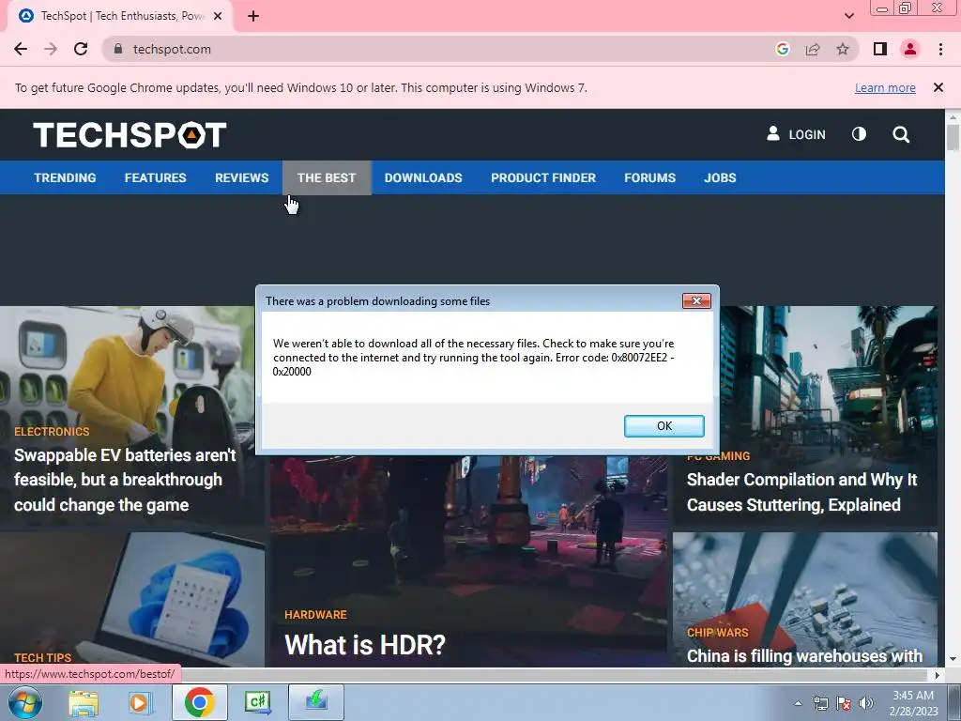Open the DOWNLOADS menu item

[x=423, y=177]
